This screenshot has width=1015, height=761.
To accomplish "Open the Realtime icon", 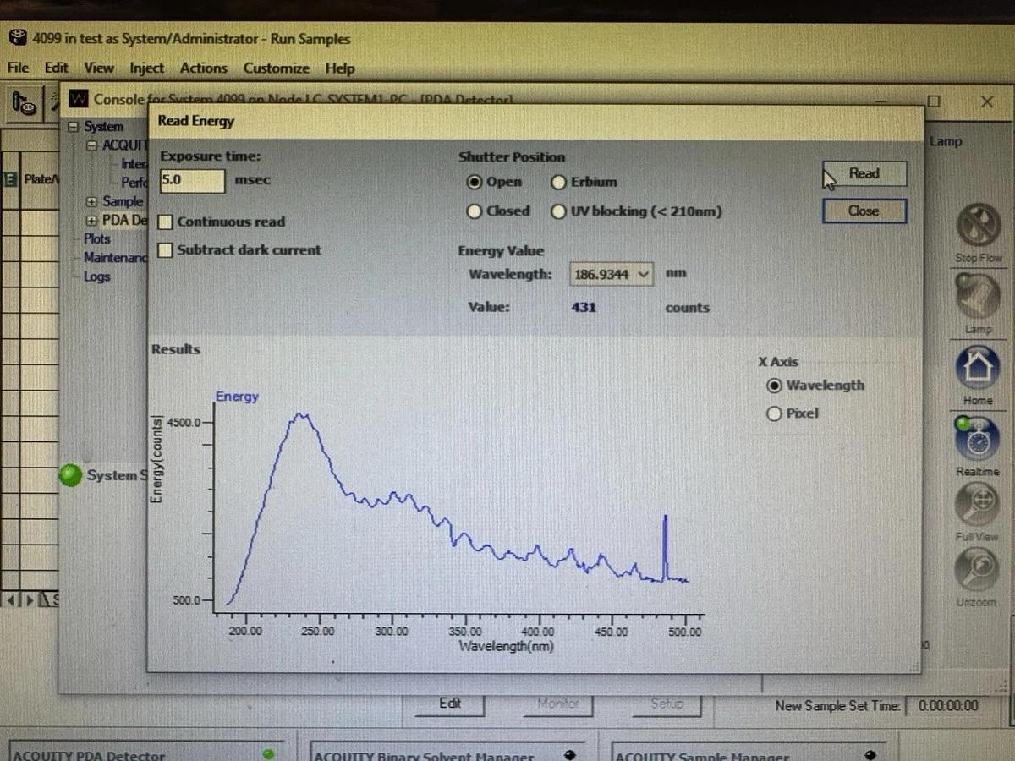I will coord(978,439).
